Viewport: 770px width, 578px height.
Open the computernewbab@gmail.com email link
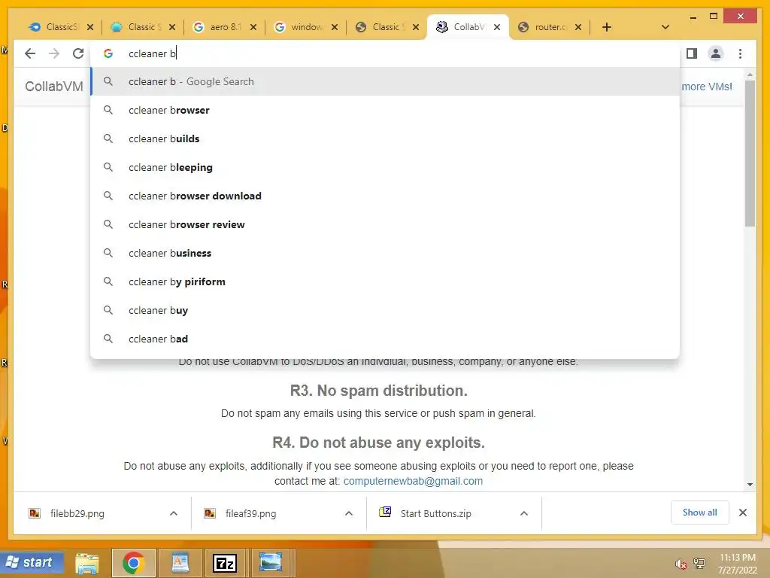(413, 481)
